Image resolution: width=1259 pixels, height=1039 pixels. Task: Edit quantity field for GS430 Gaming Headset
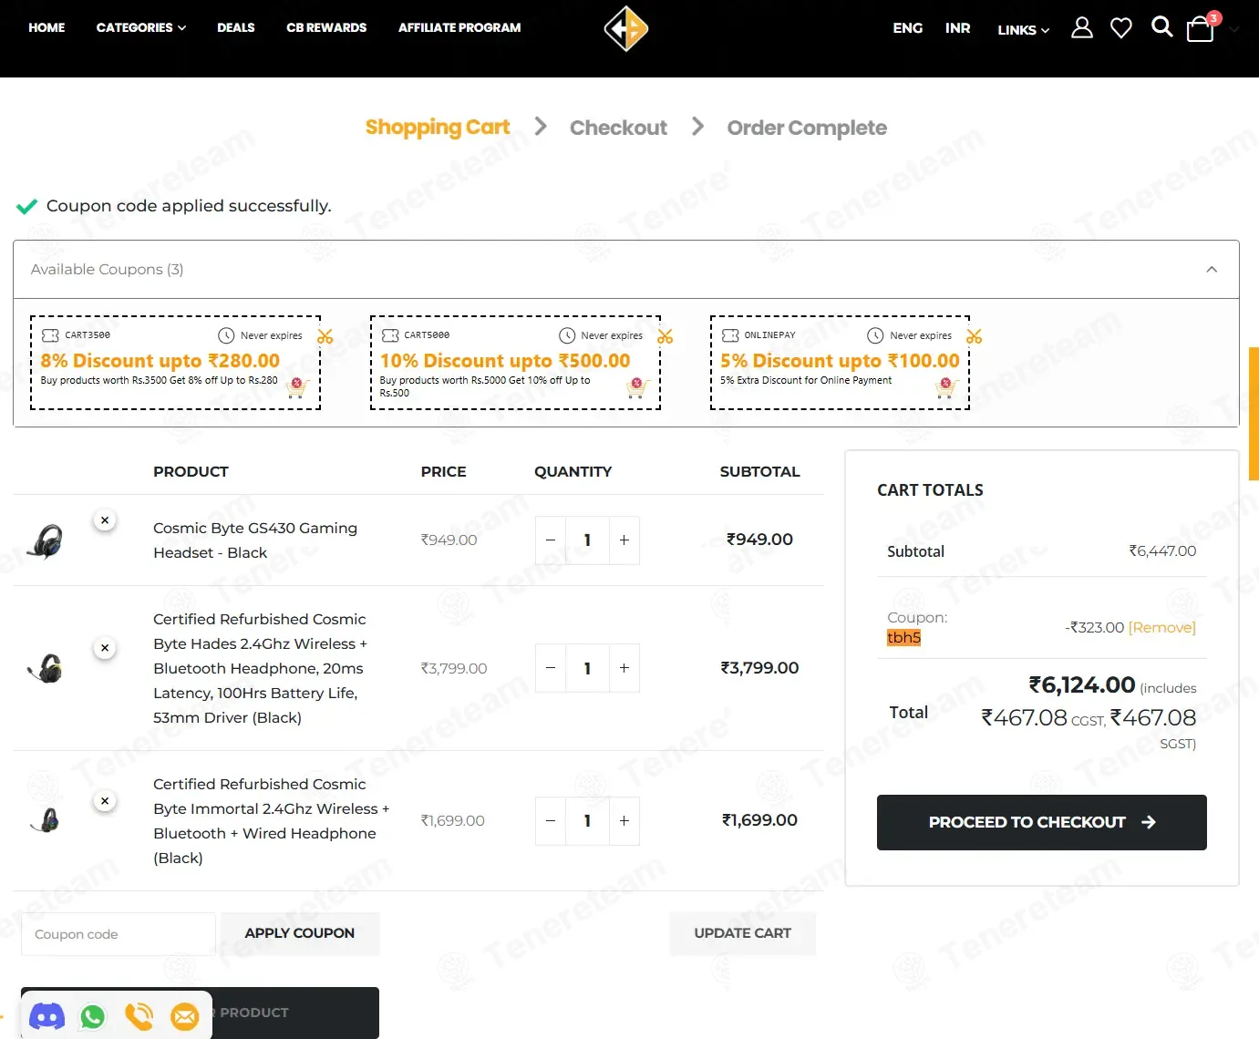(x=588, y=540)
